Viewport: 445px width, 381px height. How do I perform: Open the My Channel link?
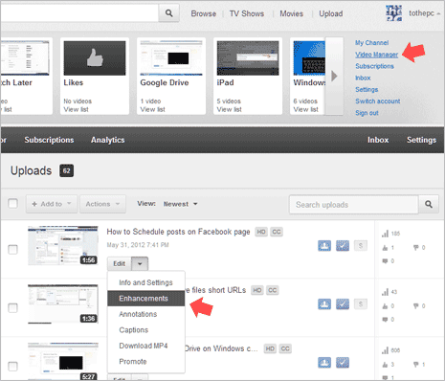click(x=372, y=43)
